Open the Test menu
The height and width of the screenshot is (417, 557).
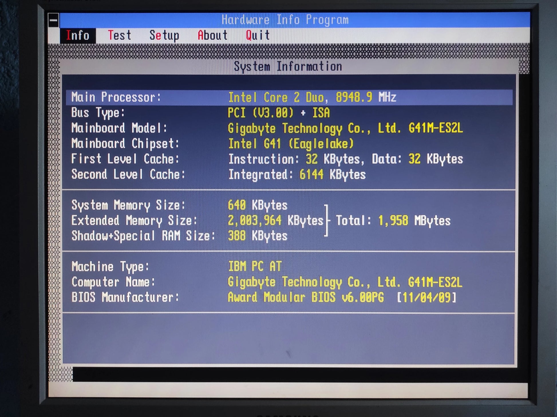point(119,36)
